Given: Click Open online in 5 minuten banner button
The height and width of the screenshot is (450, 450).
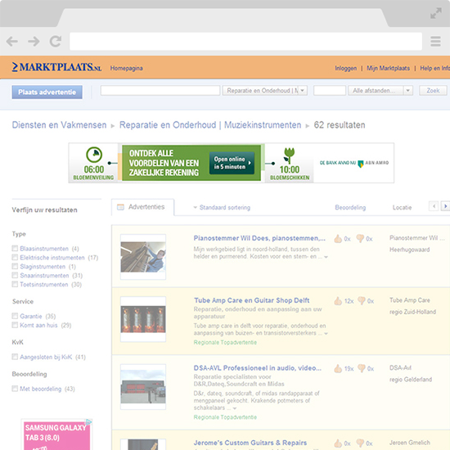Looking at the screenshot, I should 232,163.
